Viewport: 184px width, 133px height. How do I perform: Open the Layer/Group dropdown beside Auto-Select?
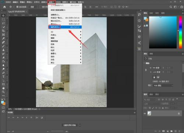(x=33, y=7)
